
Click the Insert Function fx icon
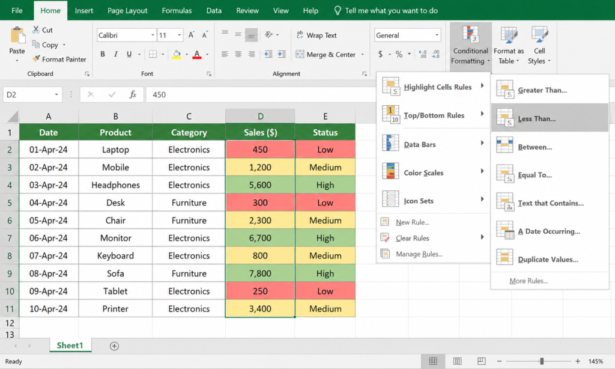[133, 94]
